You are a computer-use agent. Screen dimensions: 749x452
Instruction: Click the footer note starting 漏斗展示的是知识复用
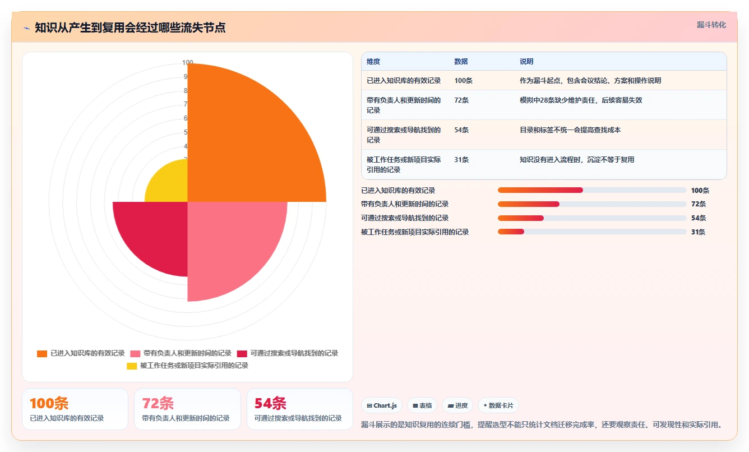542,425
